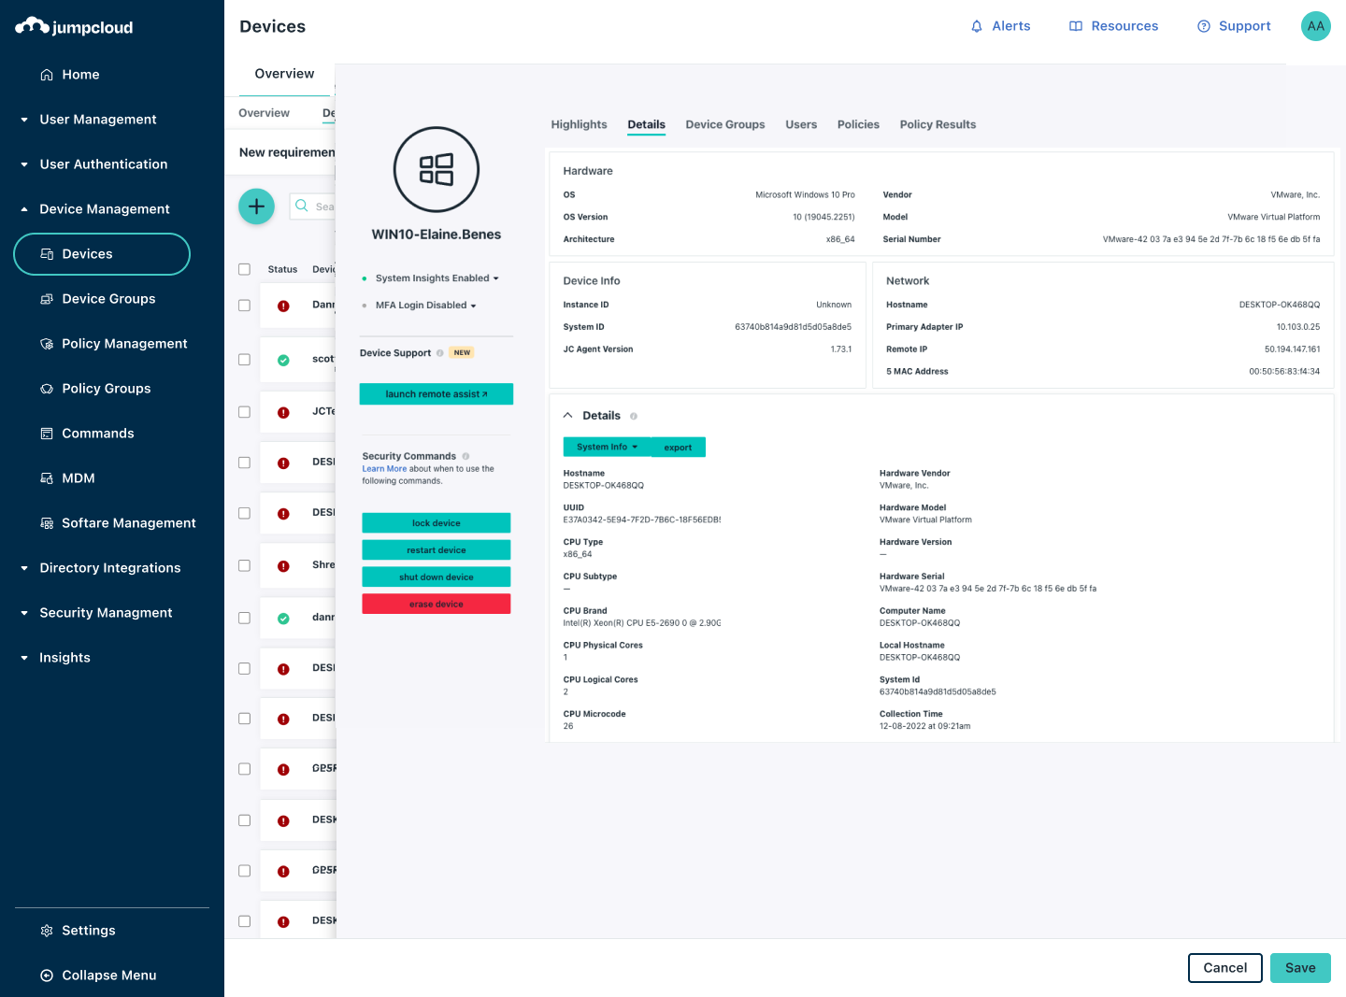
Task: Tick the checkbox next to the first device row
Action: [x=244, y=305]
